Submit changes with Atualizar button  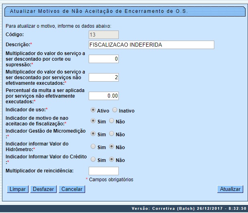230,189
